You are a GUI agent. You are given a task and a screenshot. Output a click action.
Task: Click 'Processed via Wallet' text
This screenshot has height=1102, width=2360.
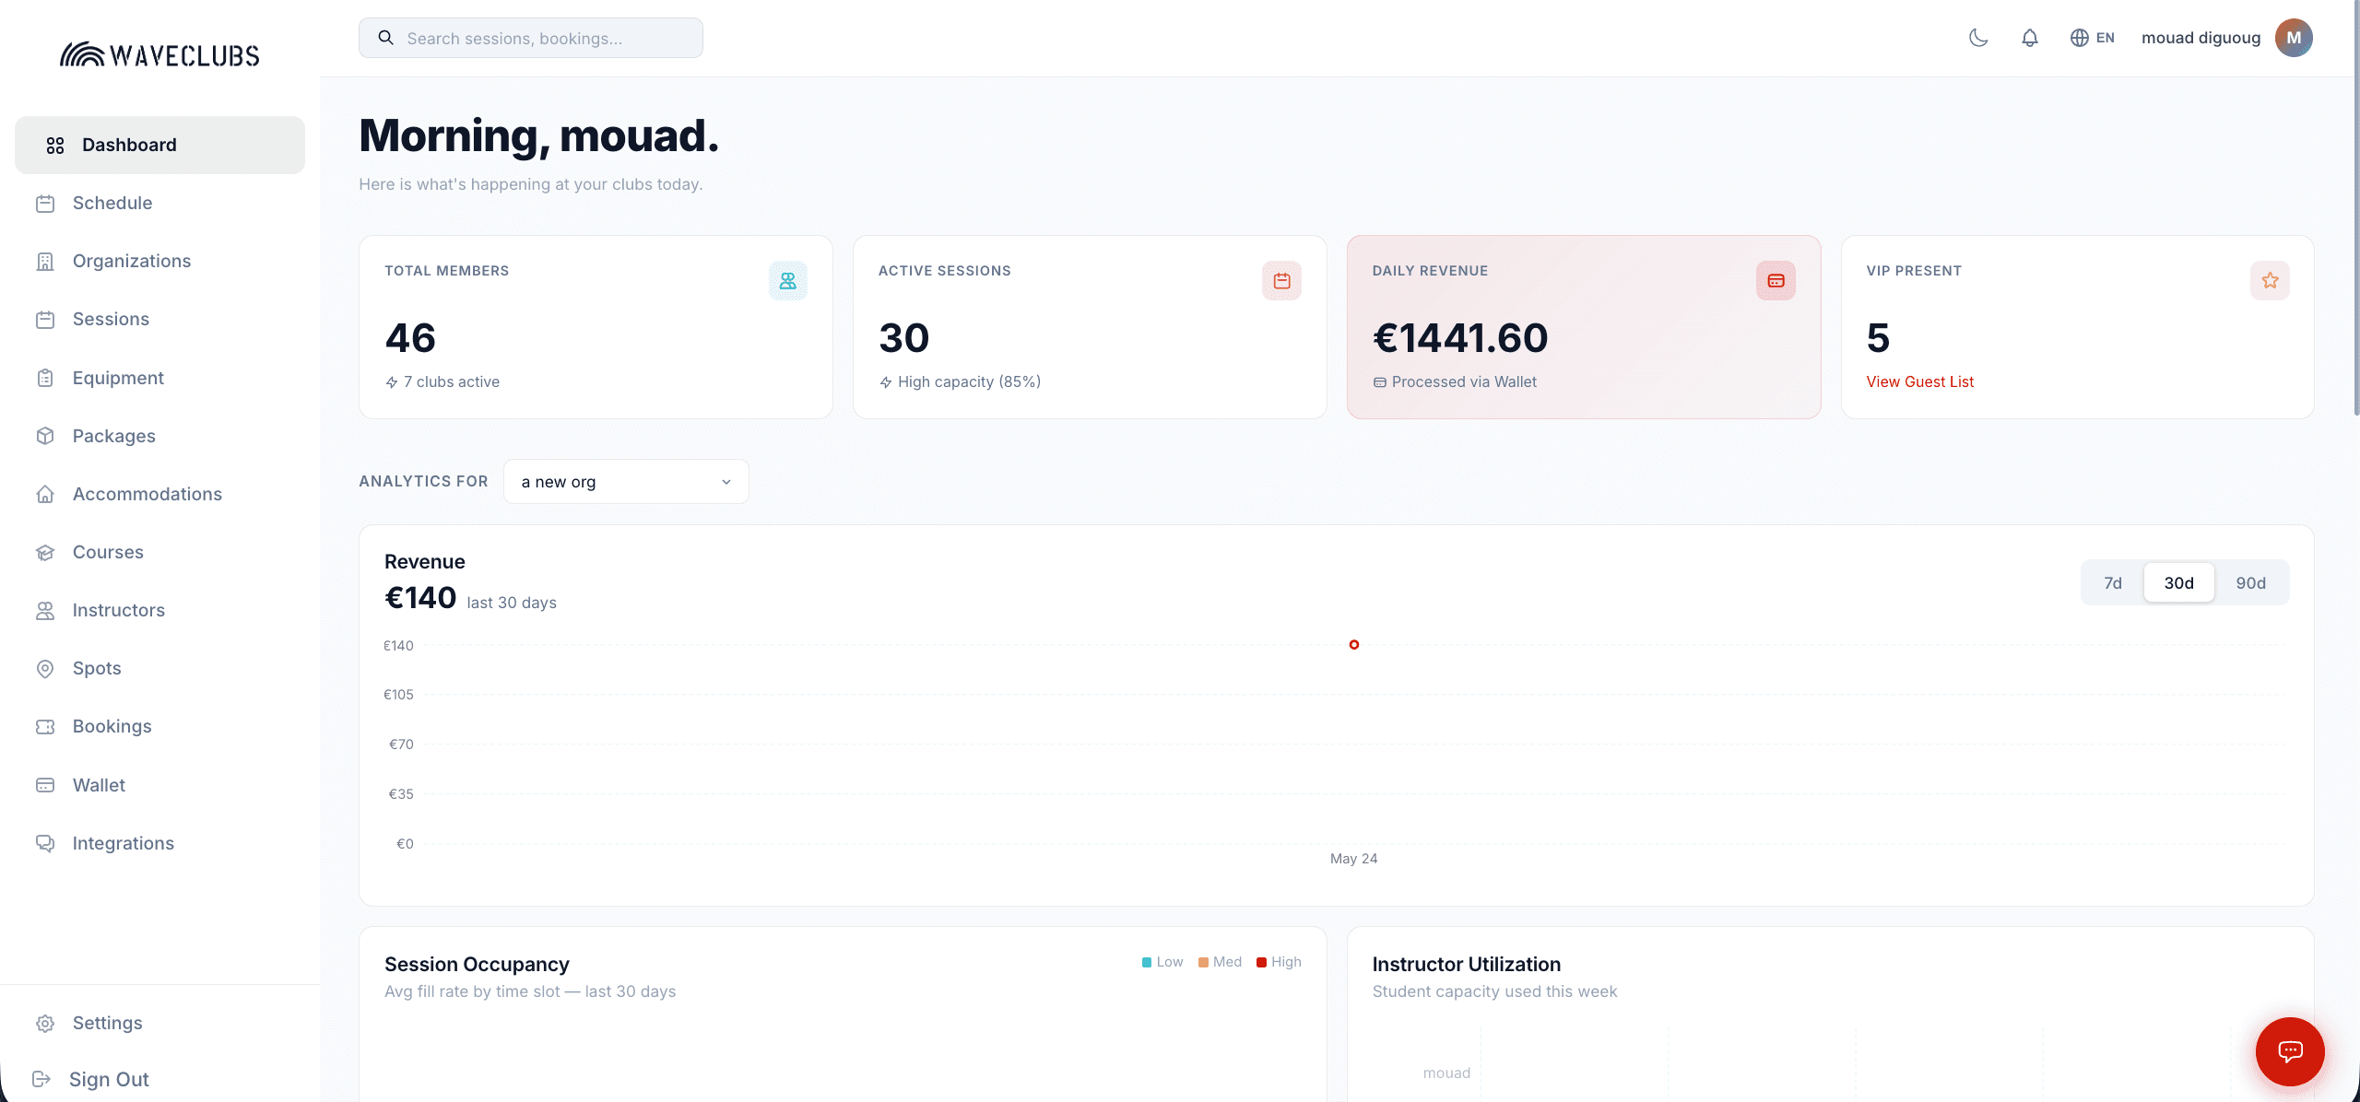coord(1464,381)
